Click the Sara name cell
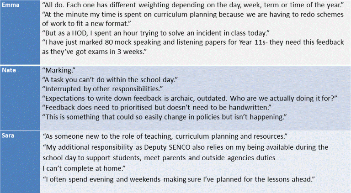 (x=20, y=162)
